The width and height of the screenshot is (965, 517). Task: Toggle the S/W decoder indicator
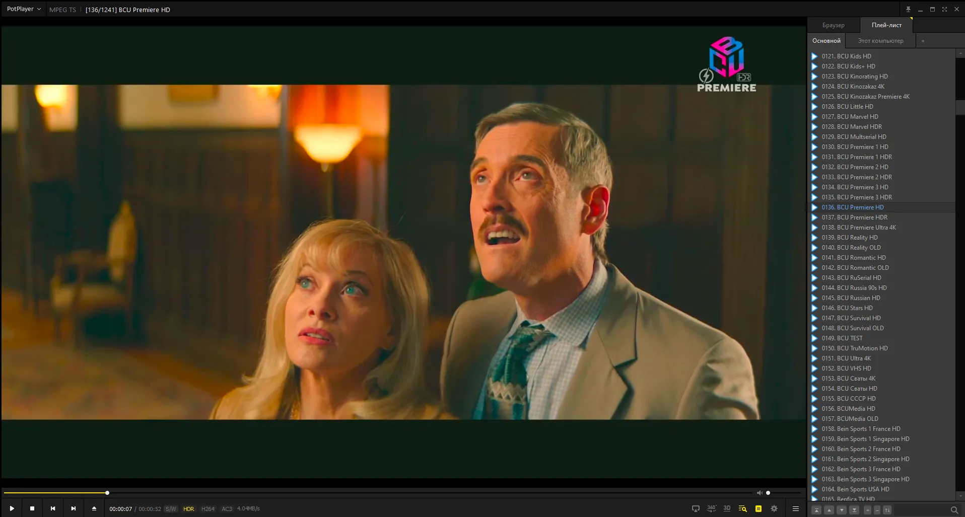(171, 509)
